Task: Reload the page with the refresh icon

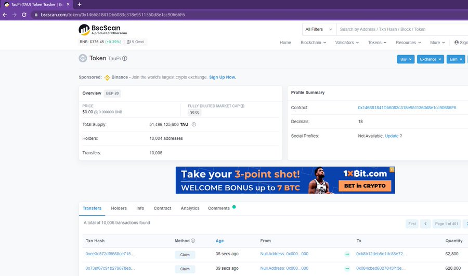Action: tap(24, 15)
